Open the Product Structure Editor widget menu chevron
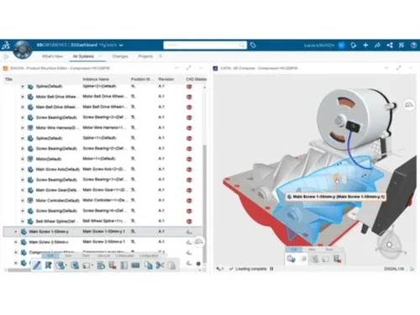 coord(201,68)
